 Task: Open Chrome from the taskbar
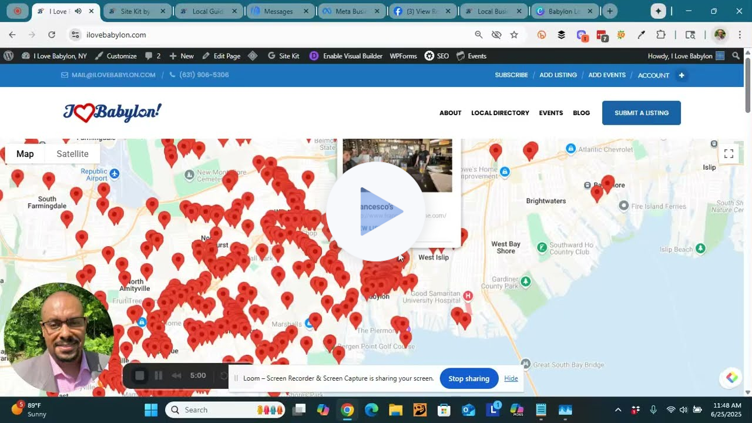(347, 409)
